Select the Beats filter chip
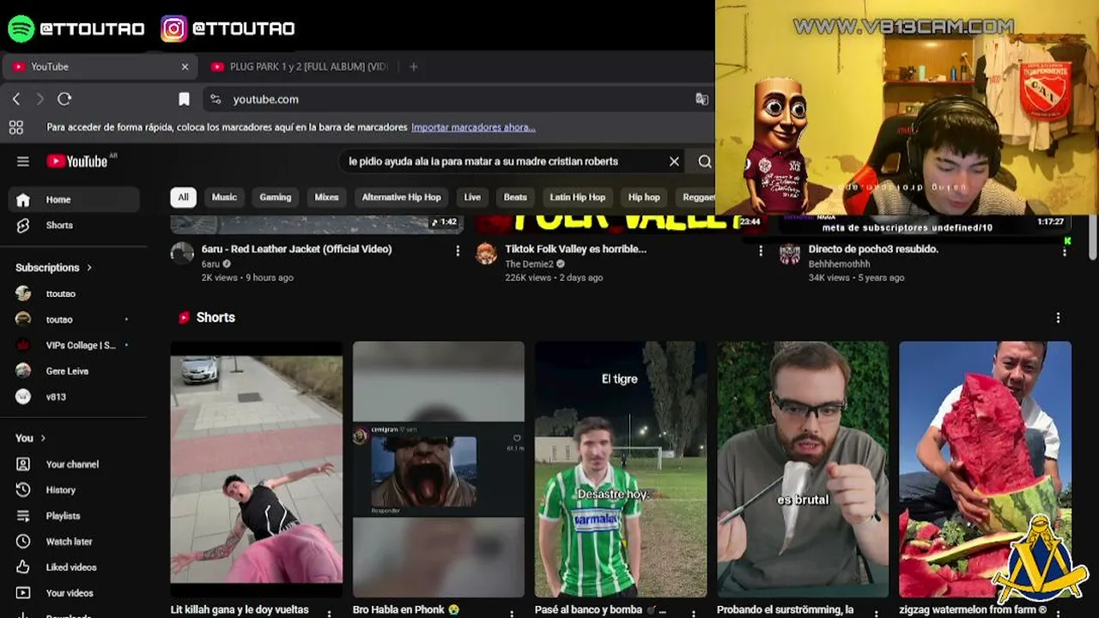The width and height of the screenshot is (1099, 618). pyautogui.click(x=515, y=197)
